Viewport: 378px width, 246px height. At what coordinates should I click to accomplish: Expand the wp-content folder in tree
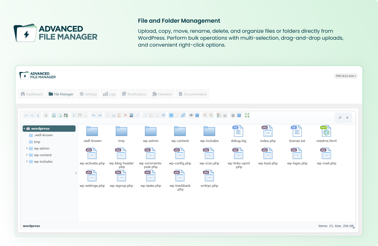click(27, 155)
